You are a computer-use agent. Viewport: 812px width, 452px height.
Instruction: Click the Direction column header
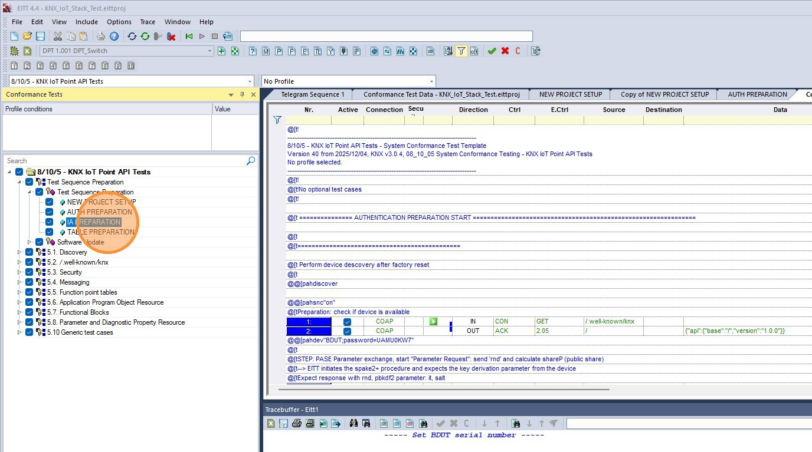(x=473, y=110)
